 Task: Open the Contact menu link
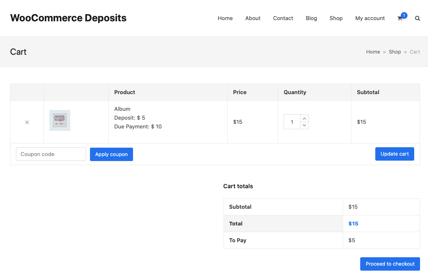coord(283,18)
